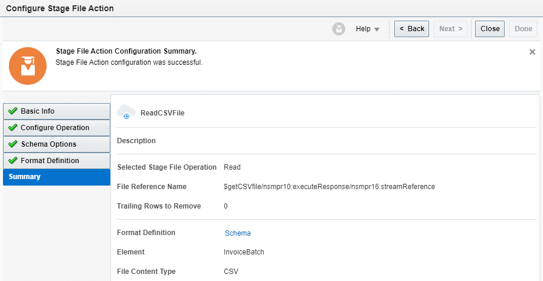Screen dimensions: 543x281
Task: Click the green checkmark beside Schema Options
Action: (12, 144)
